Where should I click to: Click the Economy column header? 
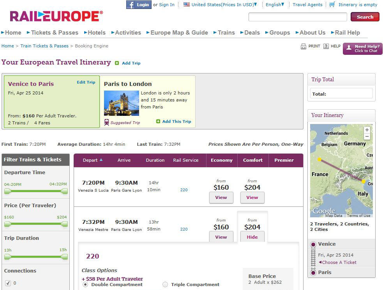point(222,160)
